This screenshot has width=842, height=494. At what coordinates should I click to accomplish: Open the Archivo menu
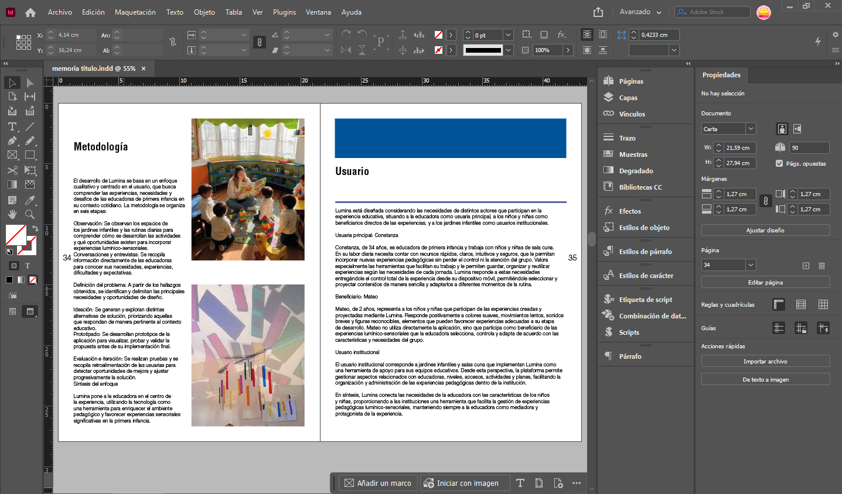click(60, 12)
